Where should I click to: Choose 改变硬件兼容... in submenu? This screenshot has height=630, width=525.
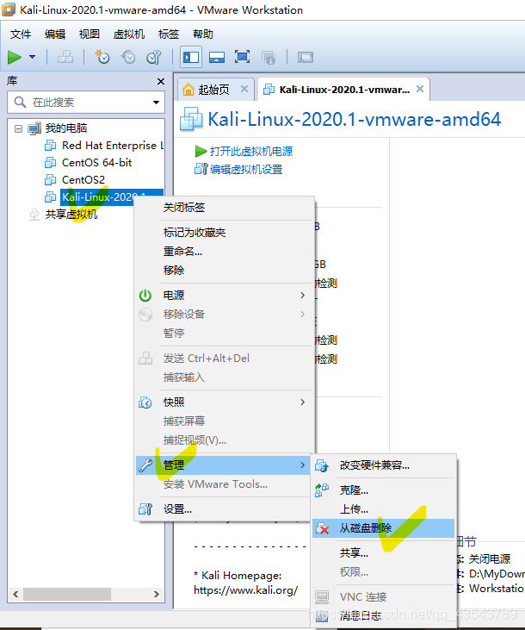click(x=374, y=465)
